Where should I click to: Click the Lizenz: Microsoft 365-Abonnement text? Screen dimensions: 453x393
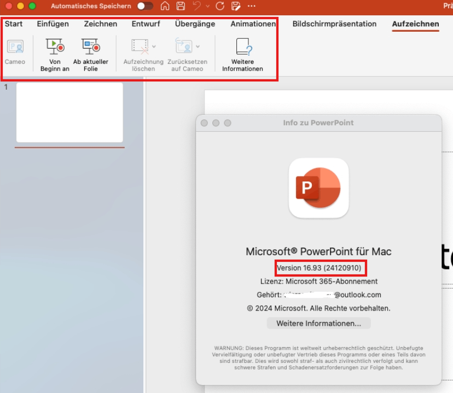pyautogui.click(x=319, y=281)
